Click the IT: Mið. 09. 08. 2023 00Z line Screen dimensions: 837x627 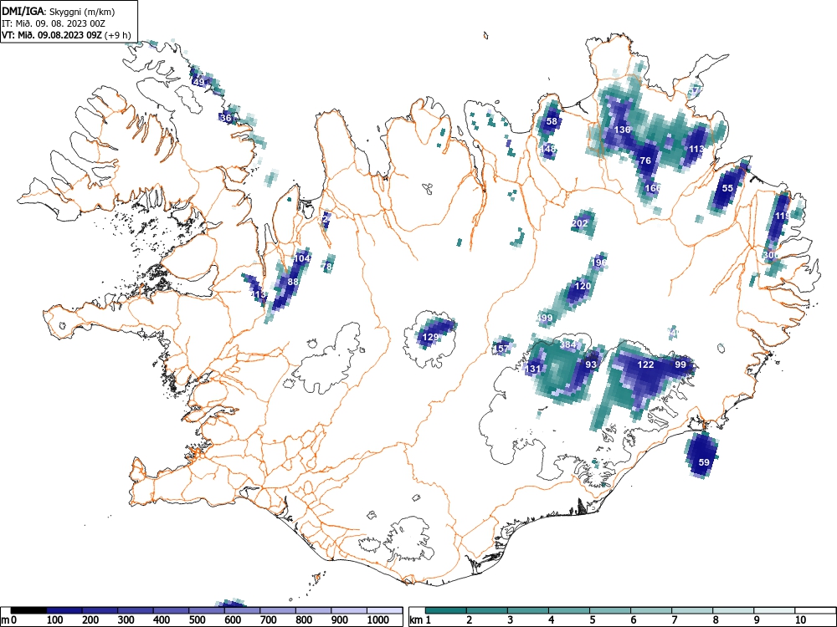54,23
